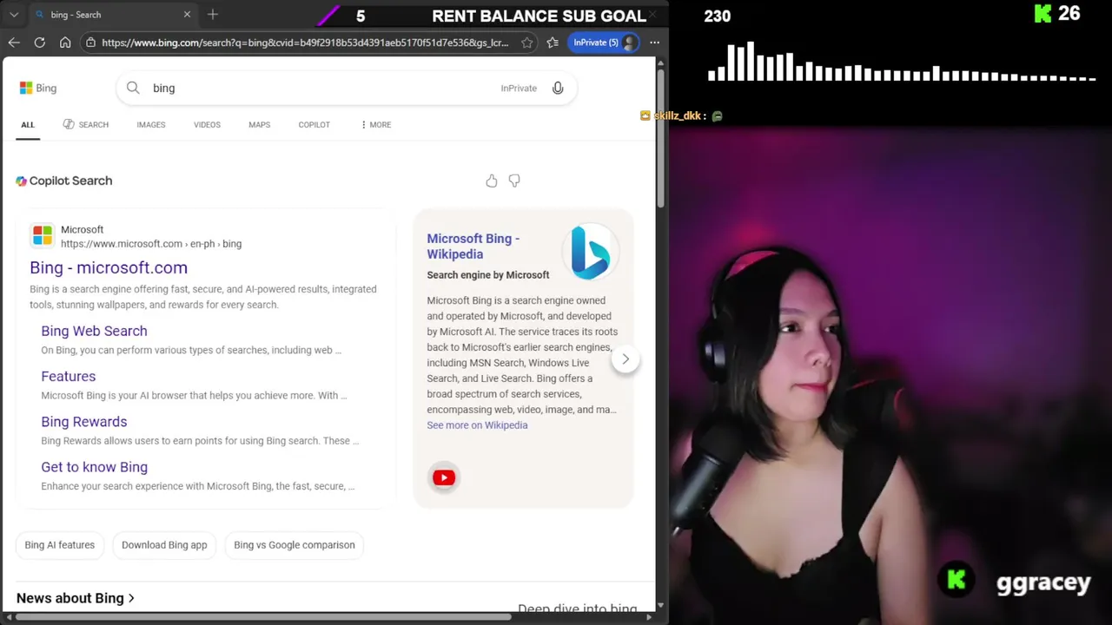Image resolution: width=1112 pixels, height=625 pixels.
Task: Select the Download Bing app chip
Action: point(164,545)
